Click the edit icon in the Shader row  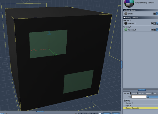[155, 14]
